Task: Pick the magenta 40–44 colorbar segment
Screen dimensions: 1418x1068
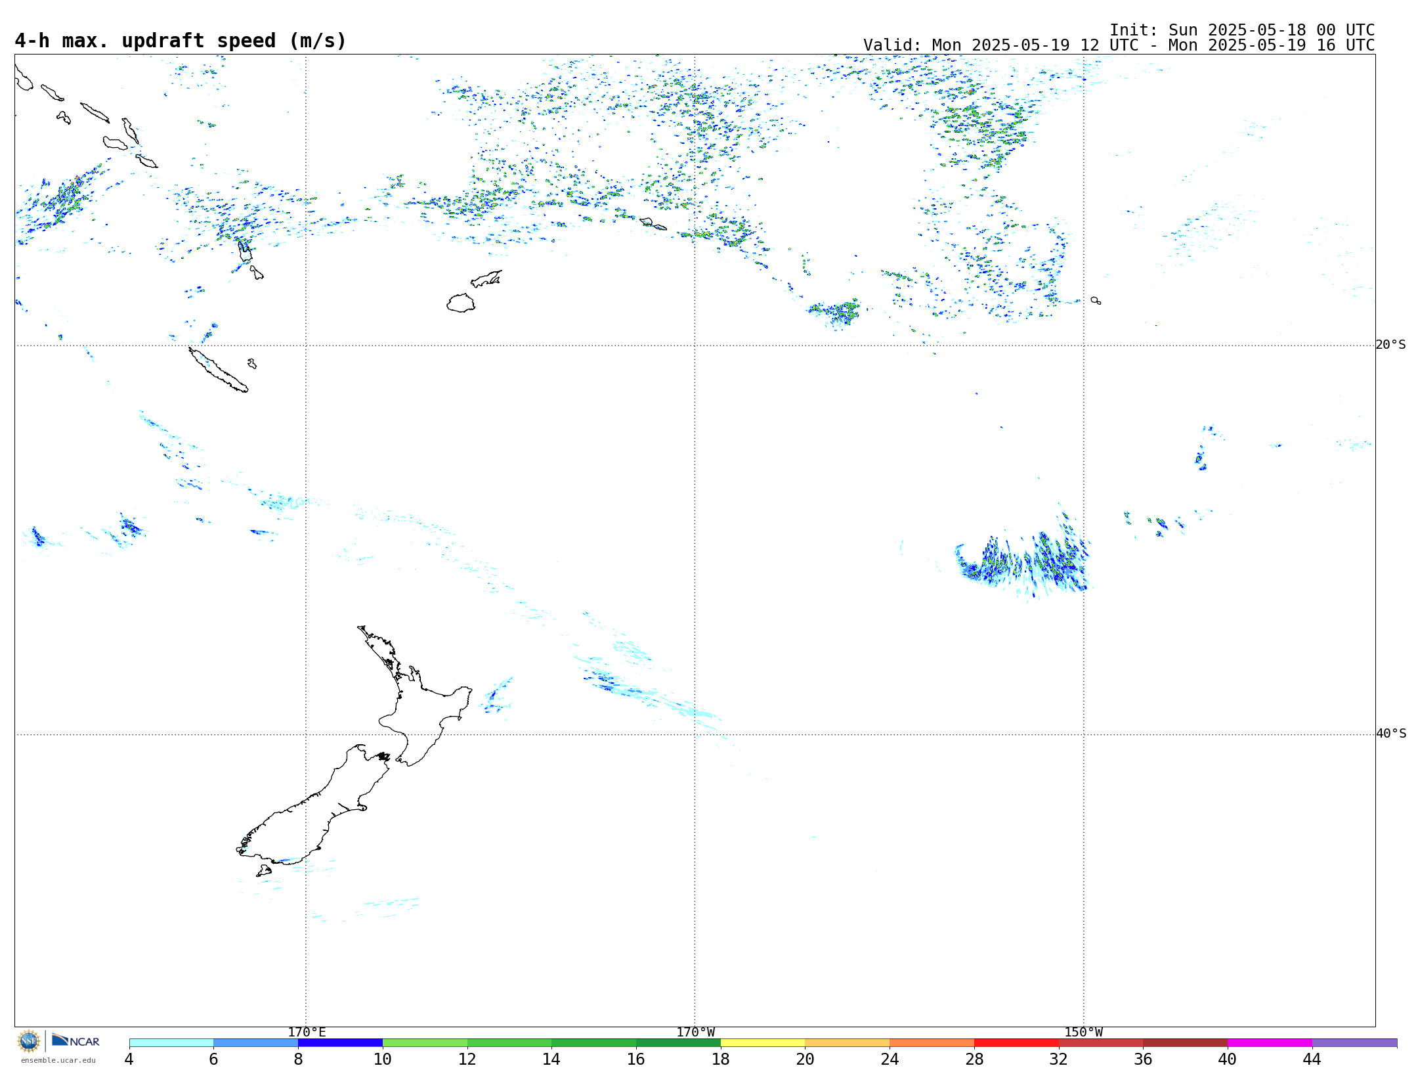Action: coord(1270,1043)
